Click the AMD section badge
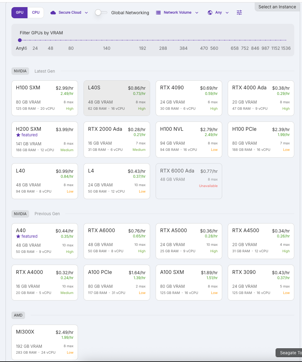 [18, 315]
